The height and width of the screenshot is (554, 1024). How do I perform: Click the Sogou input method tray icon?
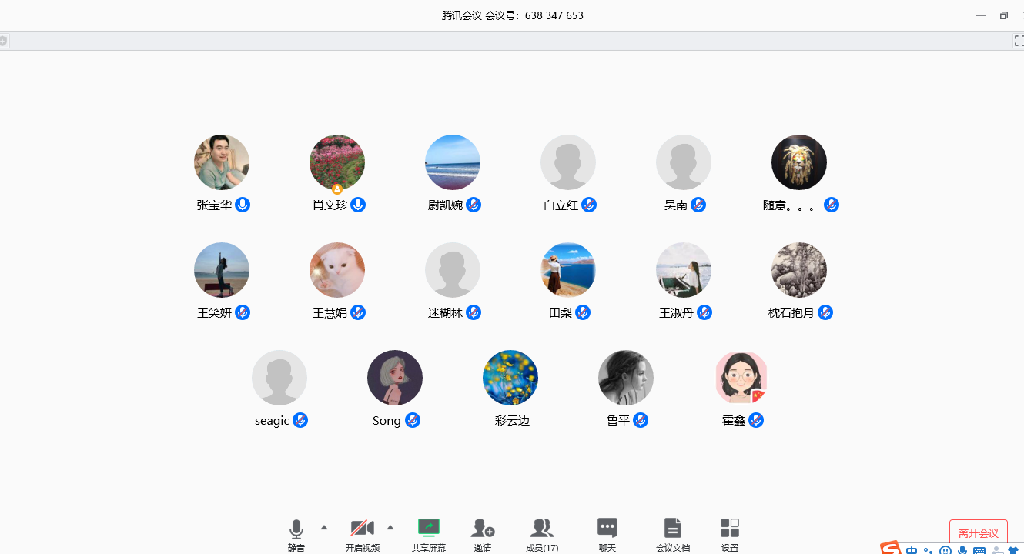click(x=891, y=549)
